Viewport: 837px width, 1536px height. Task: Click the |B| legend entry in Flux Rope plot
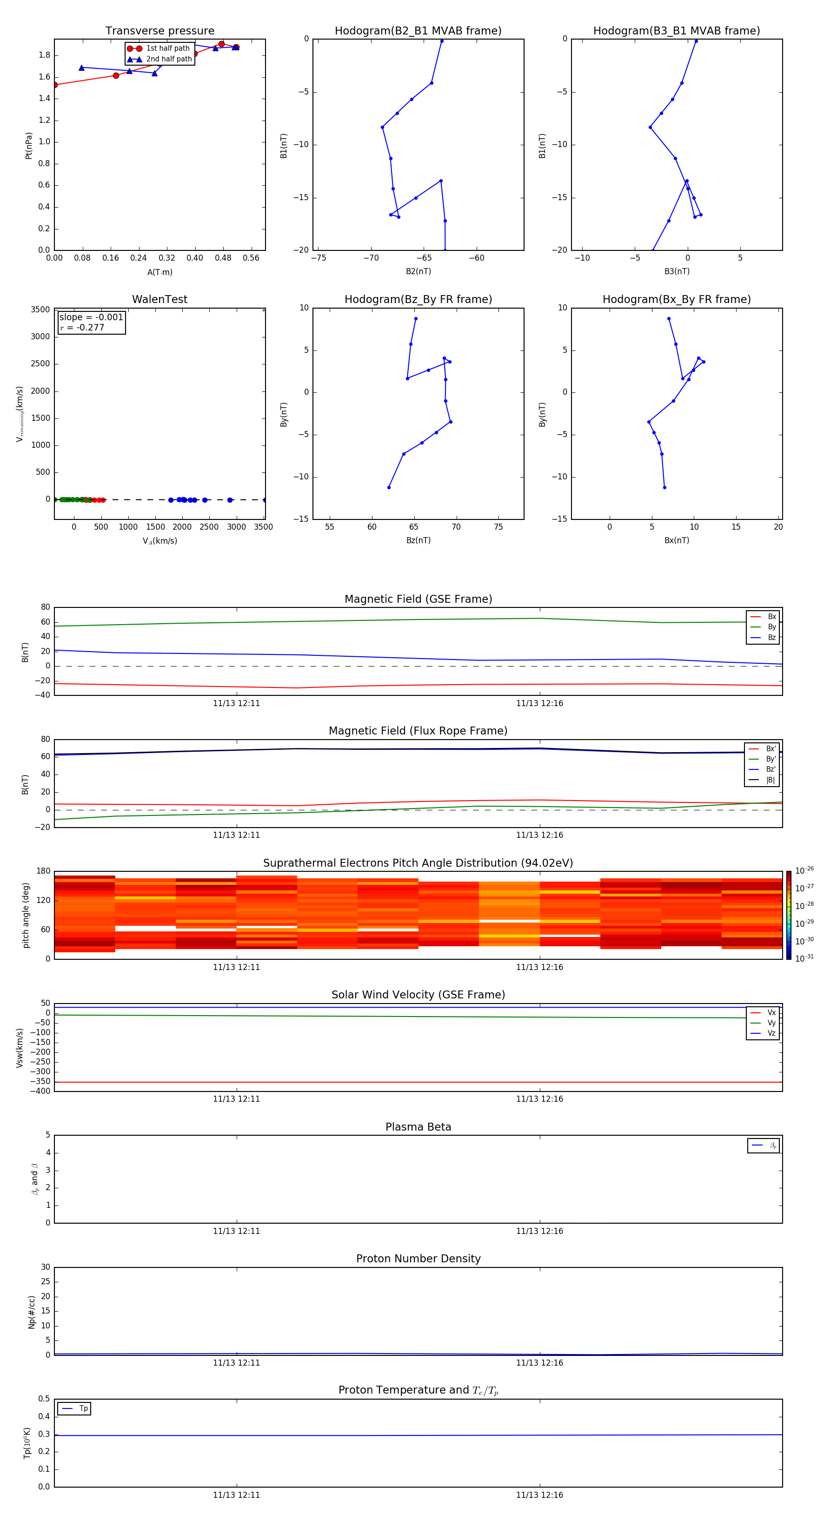[x=762, y=780]
